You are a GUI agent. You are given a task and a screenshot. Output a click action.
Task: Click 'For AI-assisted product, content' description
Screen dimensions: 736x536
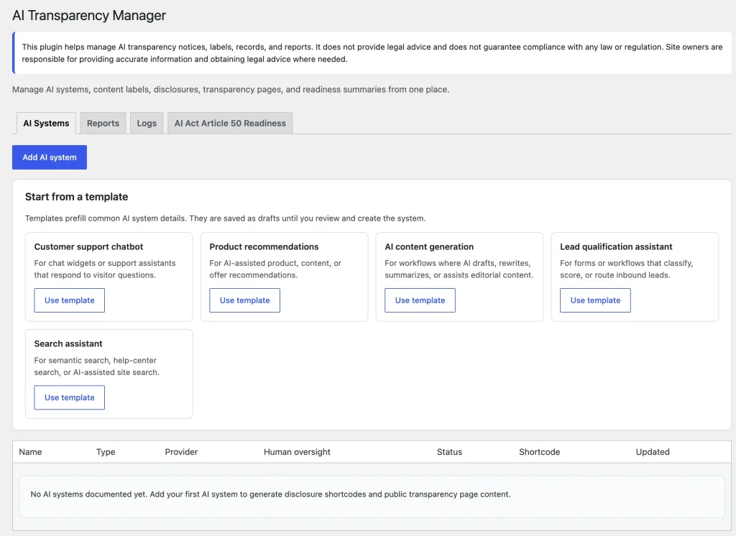click(x=275, y=269)
